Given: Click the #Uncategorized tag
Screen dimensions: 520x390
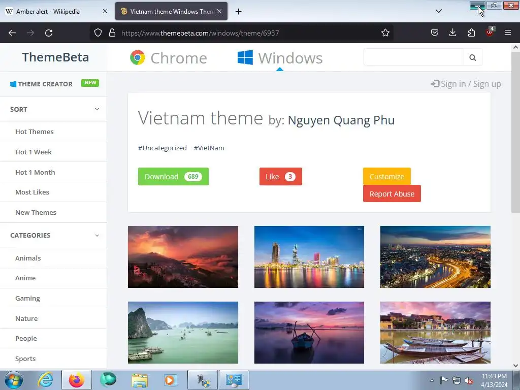Looking at the screenshot, I should coord(162,148).
